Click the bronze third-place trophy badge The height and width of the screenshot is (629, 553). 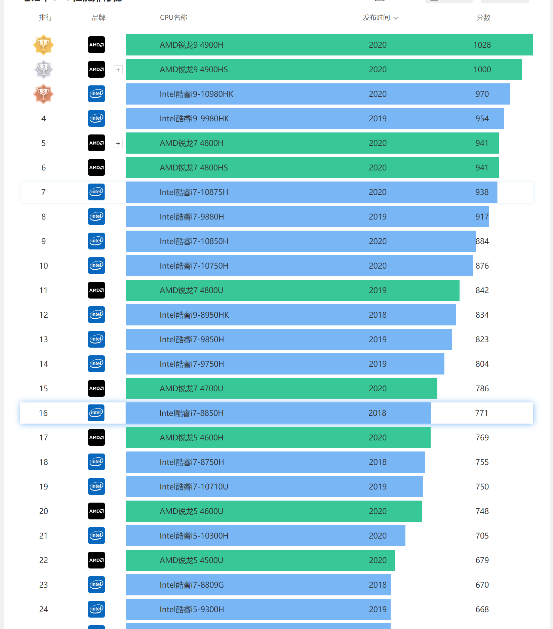click(x=43, y=94)
